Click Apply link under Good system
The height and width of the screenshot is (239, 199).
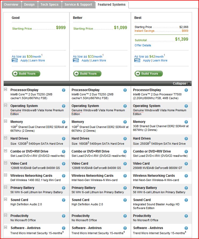click(x=24, y=61)
